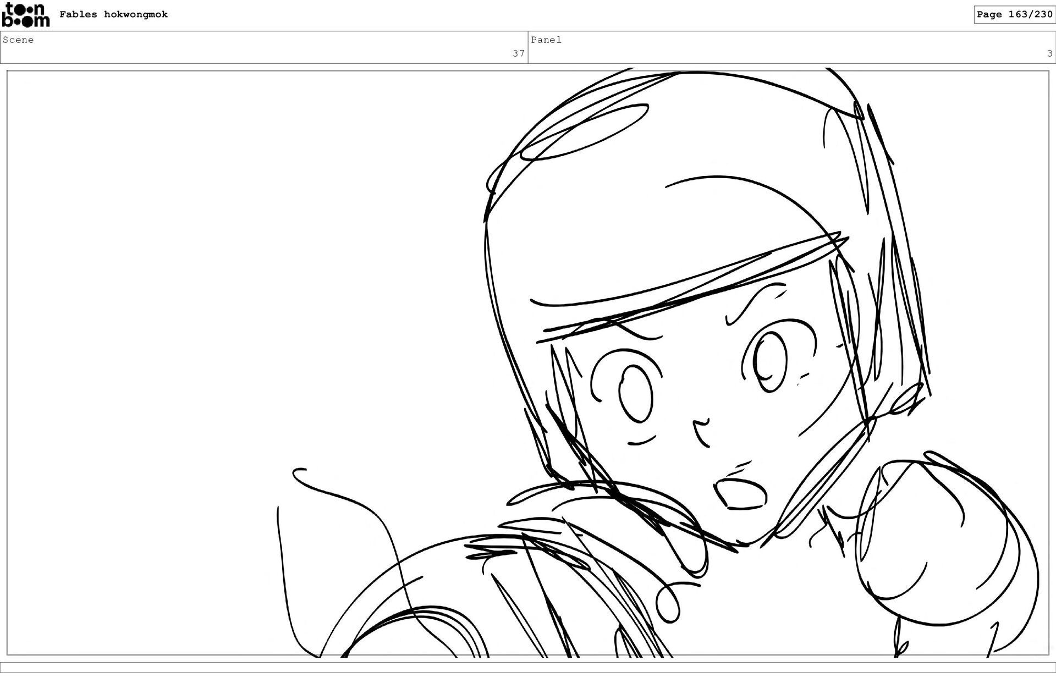Click the 'Fables hokwongmok' project title
Image resolution: width=1056 pixels, height=683 pixels.
[x=113, y=14]
